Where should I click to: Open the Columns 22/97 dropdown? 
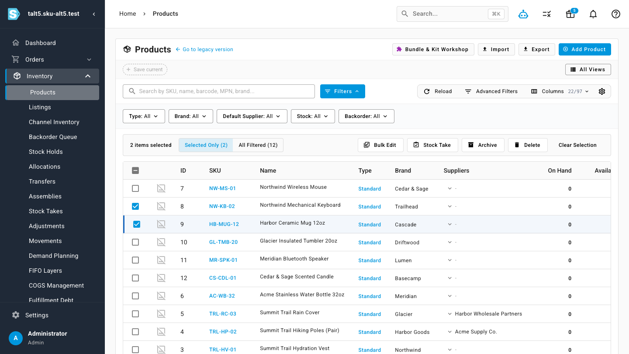coord(560,91)
